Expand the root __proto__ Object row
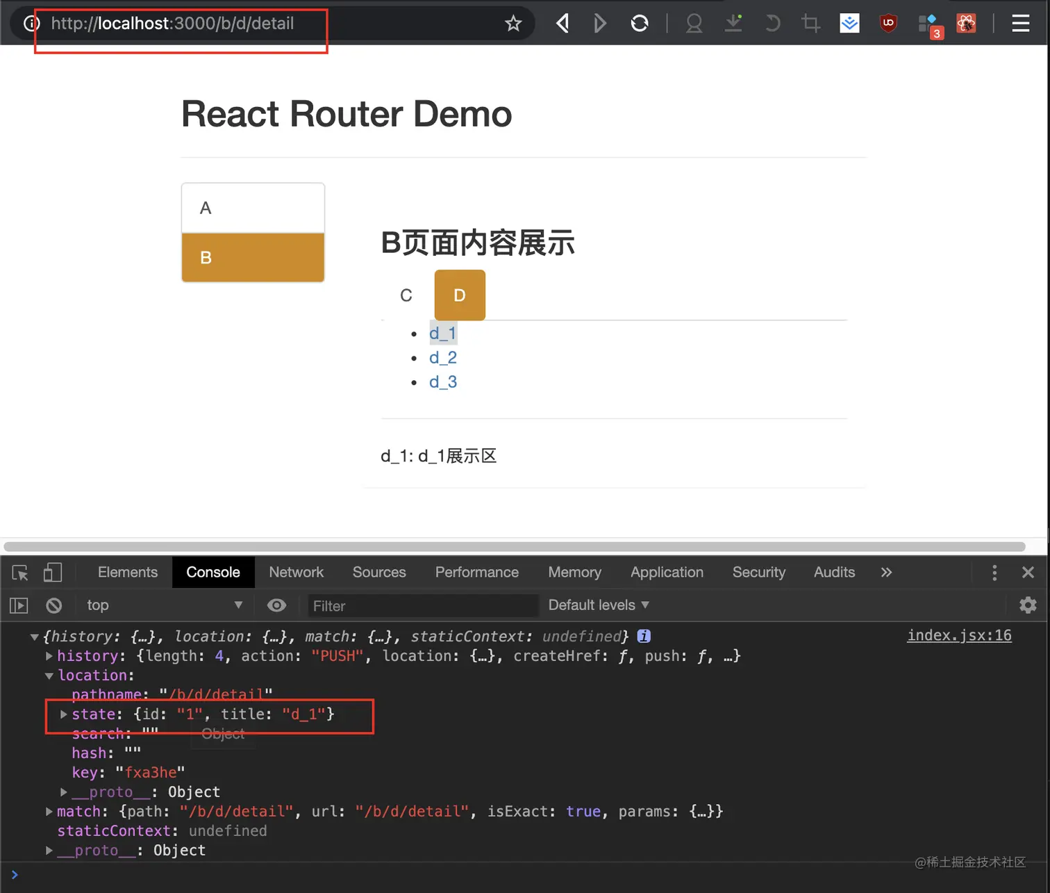 49,851
